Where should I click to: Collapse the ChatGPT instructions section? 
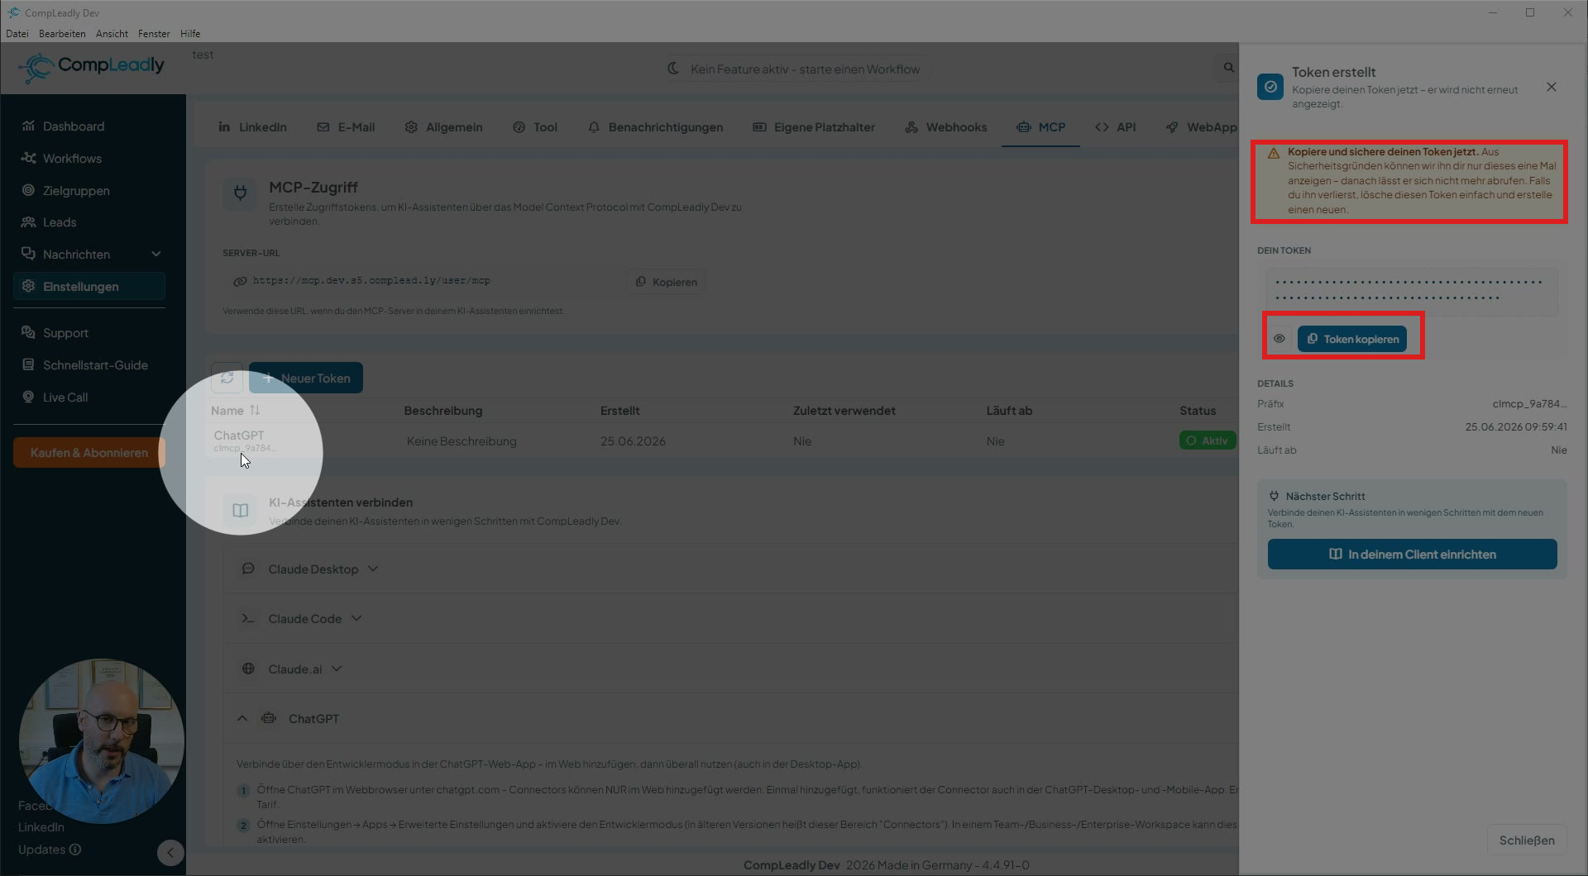tap(242, 719)
